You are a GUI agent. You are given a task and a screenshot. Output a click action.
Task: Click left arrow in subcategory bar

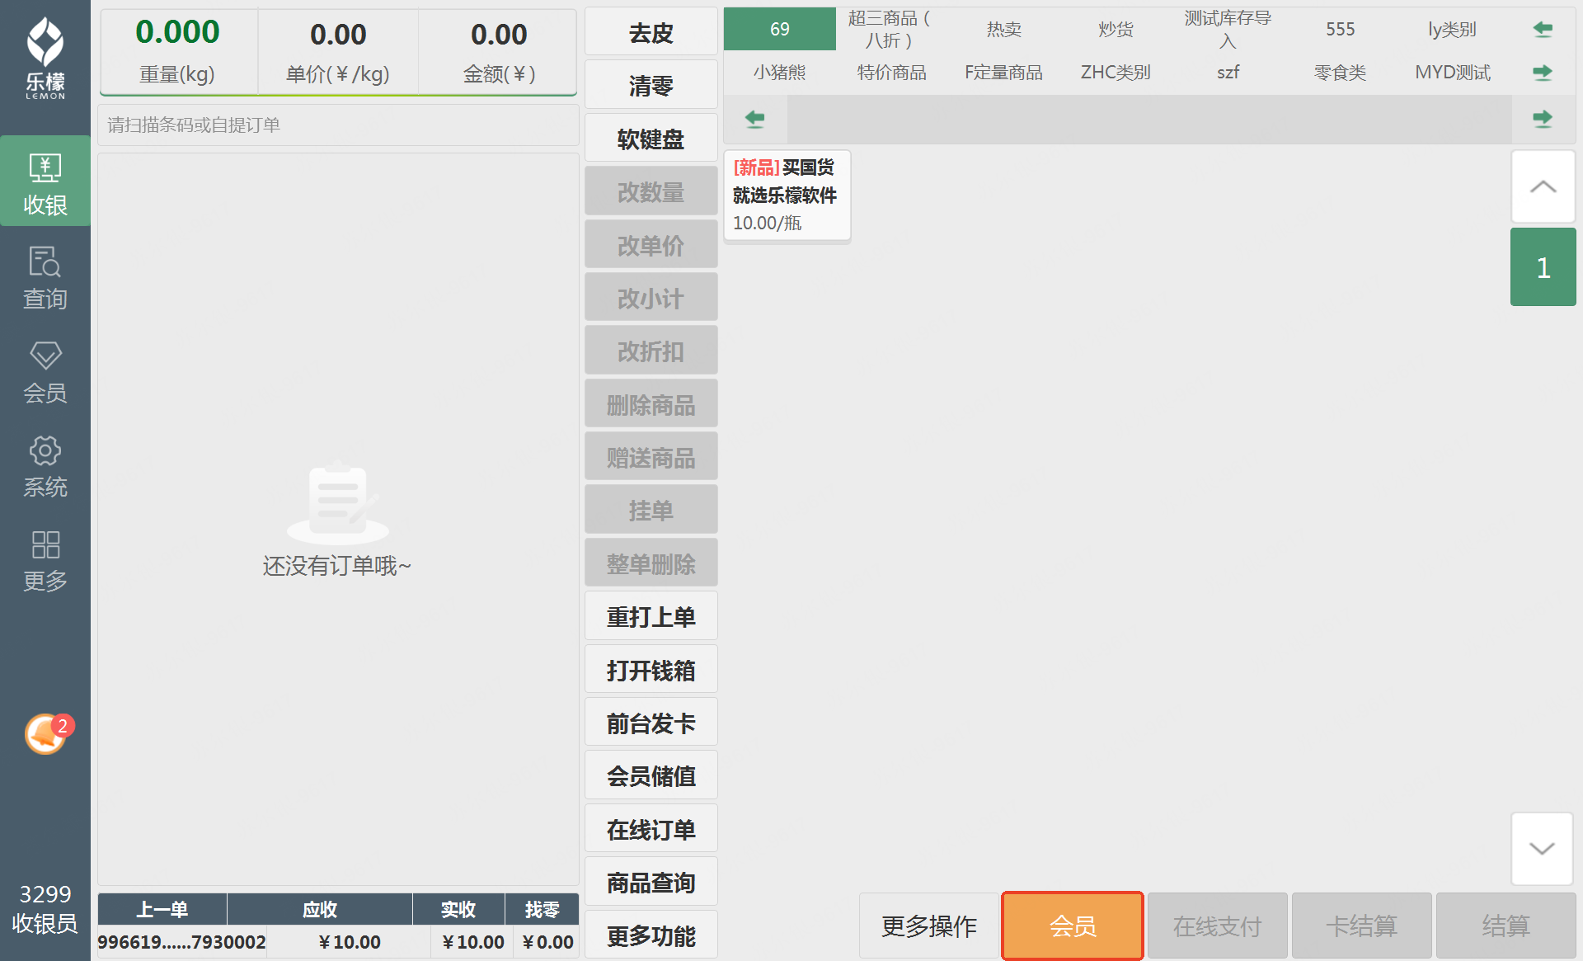754,119
